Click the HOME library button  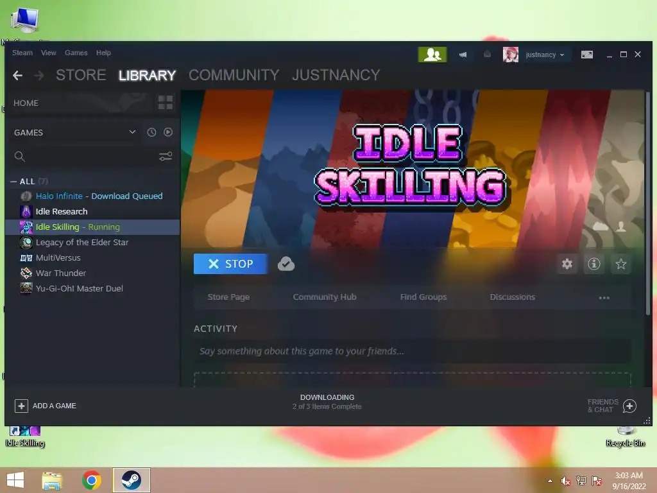[x=26, y=103]
